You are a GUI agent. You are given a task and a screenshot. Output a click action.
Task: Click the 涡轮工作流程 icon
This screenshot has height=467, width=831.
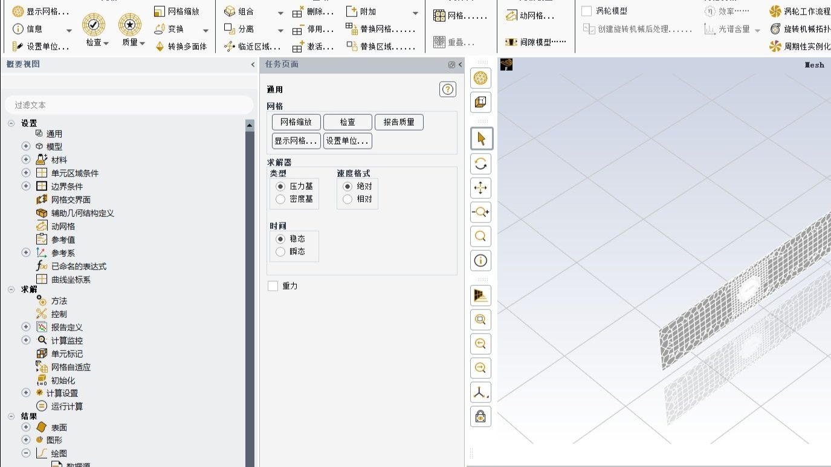775,11
